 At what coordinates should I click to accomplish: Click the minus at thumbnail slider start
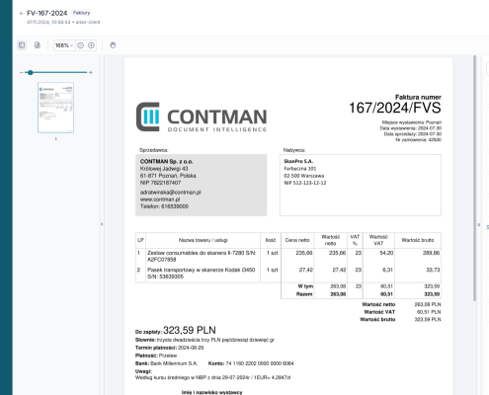coord(22,72)
